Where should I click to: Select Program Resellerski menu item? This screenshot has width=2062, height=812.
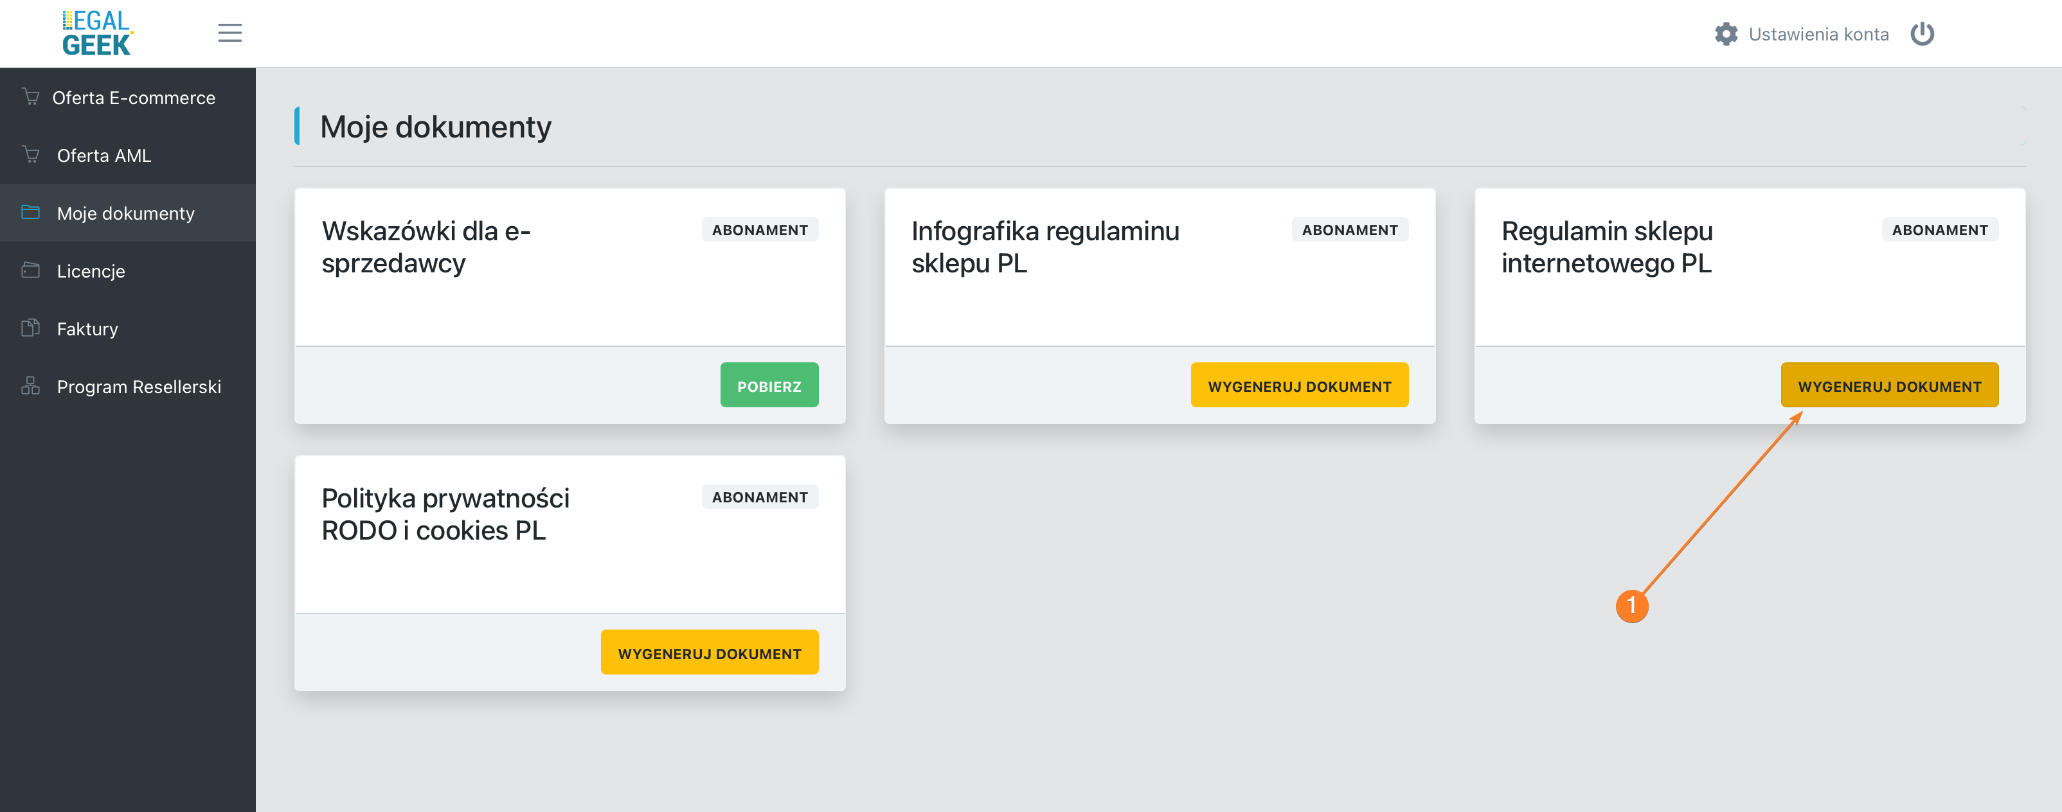pyautogui.click(x=138, y=387)
